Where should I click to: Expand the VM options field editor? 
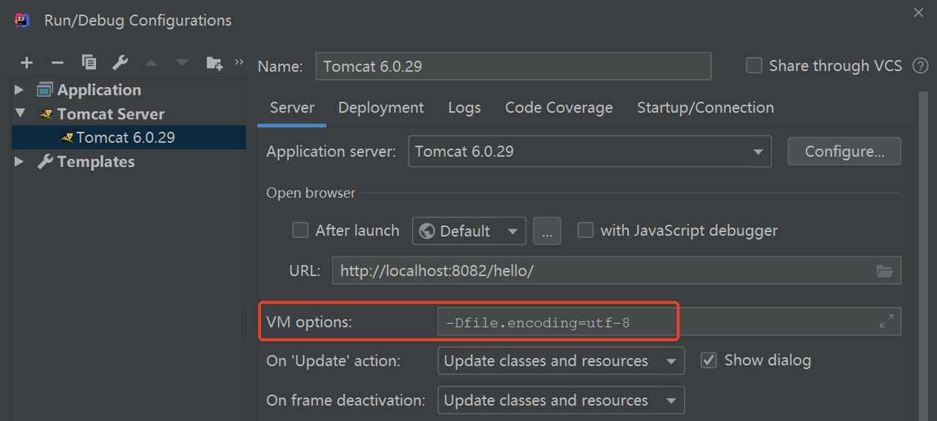[886, 321]
